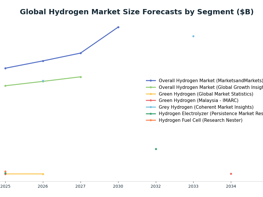This screenshot has width=263, height=197.
Task: Click the Overall Hydrogen Market (Global Growth Insights) legend entry
Action: point(204,87)
